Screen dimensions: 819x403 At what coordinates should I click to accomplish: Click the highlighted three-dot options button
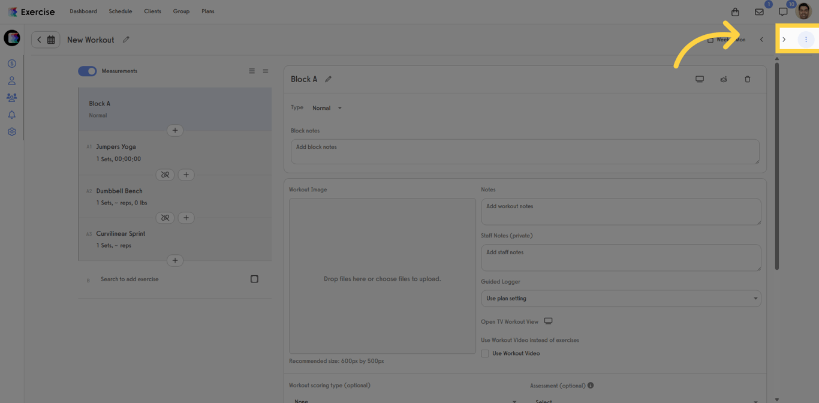coord(806,39)
